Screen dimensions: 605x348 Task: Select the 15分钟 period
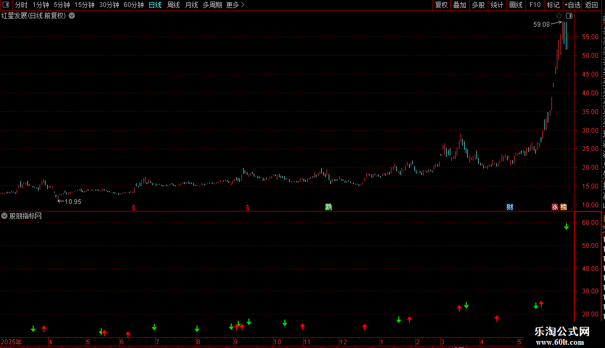[x=84, y=5]
